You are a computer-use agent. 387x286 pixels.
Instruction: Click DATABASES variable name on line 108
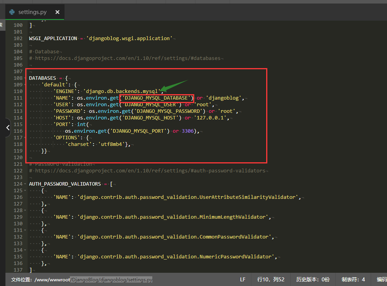tap(42, 78)
